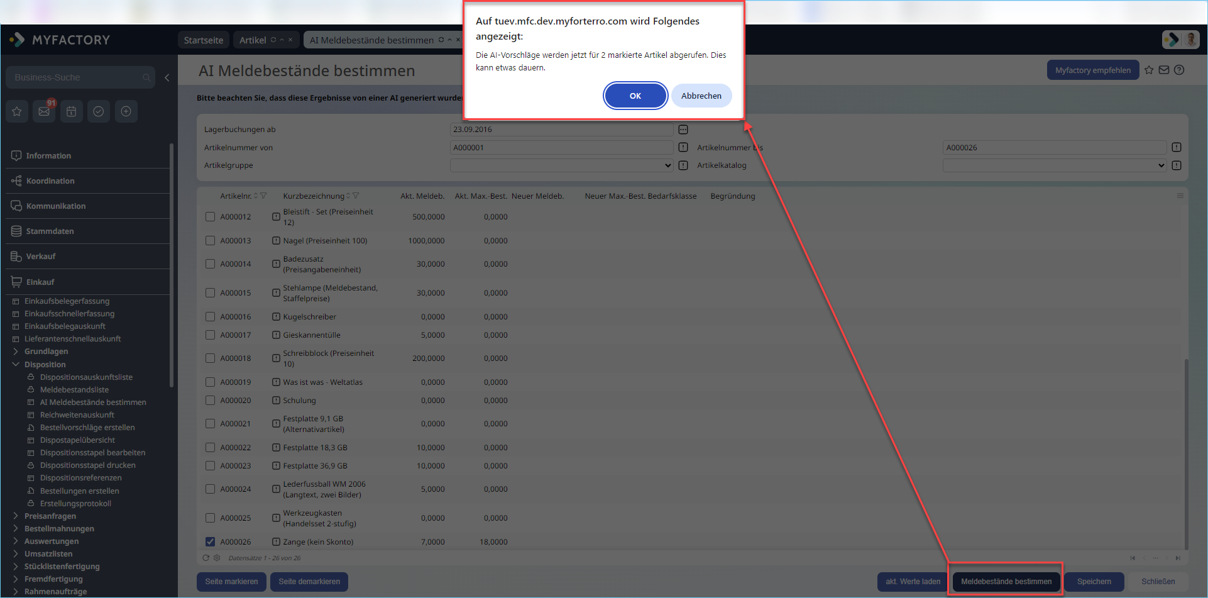Expand the Grundlagen tree node
Screen dimensions: 1208x598
(x=16, y=352)
